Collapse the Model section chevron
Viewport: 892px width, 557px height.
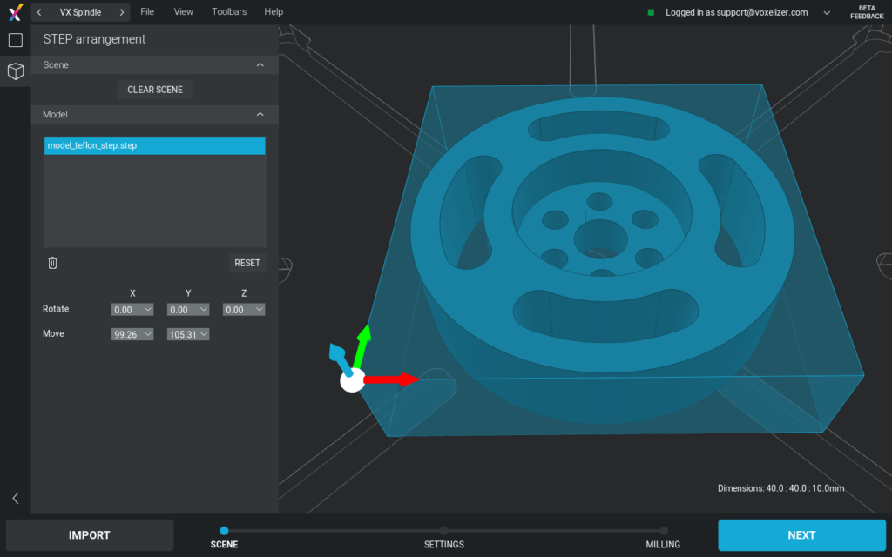tap(260, 114)
